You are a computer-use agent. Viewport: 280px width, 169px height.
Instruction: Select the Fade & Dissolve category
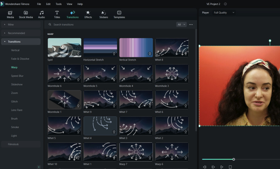click(20, 59)
